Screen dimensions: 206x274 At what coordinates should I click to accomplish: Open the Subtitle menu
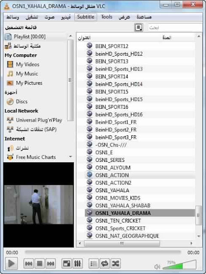(x=86, y=17)
